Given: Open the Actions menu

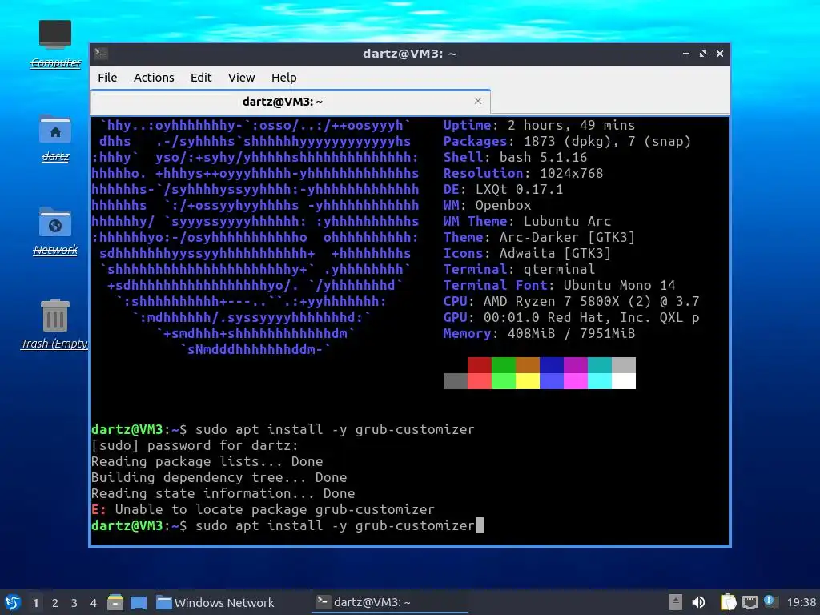Looking at the screenshot, I should [154, 78].
